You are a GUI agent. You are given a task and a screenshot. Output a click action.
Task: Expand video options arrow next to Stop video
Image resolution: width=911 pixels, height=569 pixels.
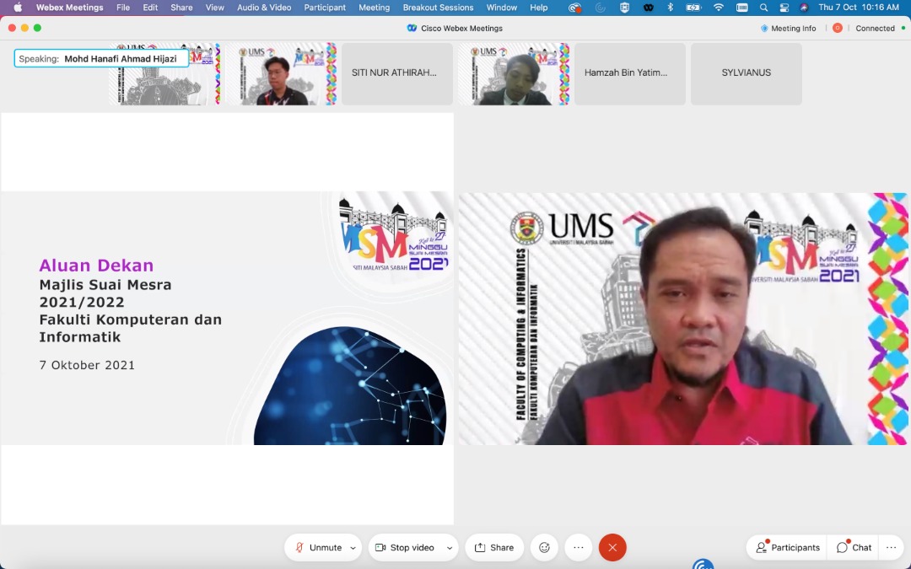(449, 548)
